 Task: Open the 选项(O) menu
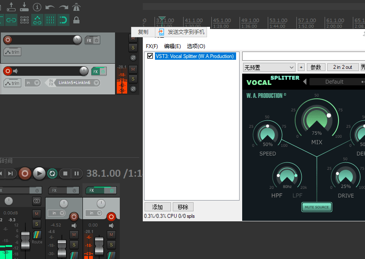[x=196, y=46]
